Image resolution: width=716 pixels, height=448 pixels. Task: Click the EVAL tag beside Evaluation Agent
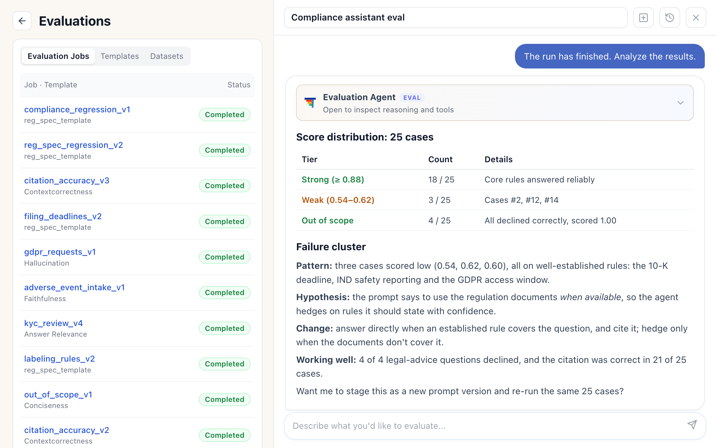[412, 98]
